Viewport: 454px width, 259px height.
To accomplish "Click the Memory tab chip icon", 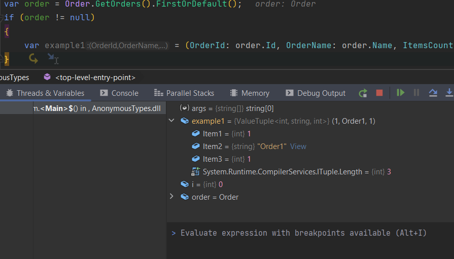I will coord(233,93).
